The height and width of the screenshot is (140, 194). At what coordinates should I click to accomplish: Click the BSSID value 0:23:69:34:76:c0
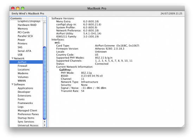(x=92, y=76)
